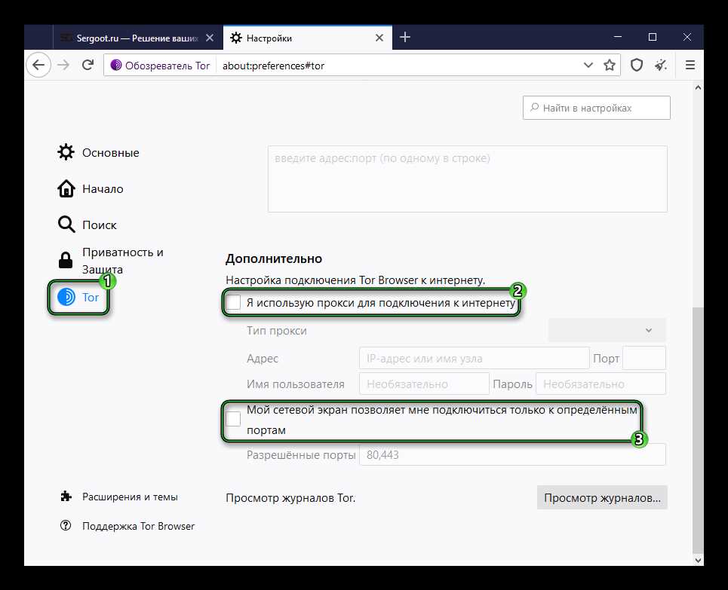Open the security level shield icon
728x590 pixels.
pyautogui.click(x=637, y=66)
